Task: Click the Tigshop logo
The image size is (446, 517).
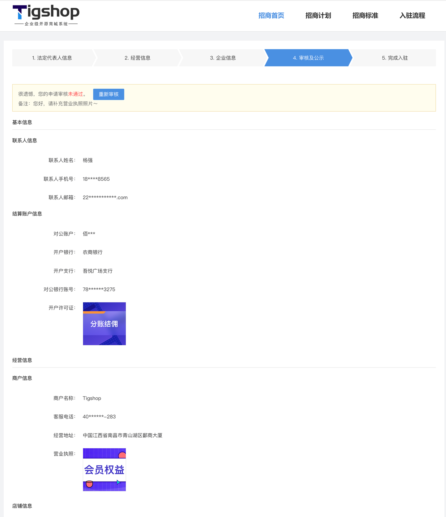Action: pos(46,15)
